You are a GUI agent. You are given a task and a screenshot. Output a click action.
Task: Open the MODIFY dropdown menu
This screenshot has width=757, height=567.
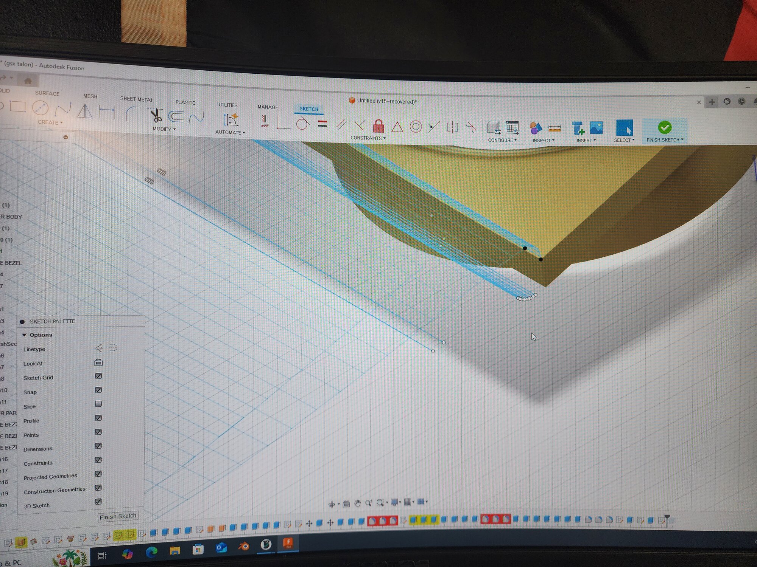pos(164,129)
